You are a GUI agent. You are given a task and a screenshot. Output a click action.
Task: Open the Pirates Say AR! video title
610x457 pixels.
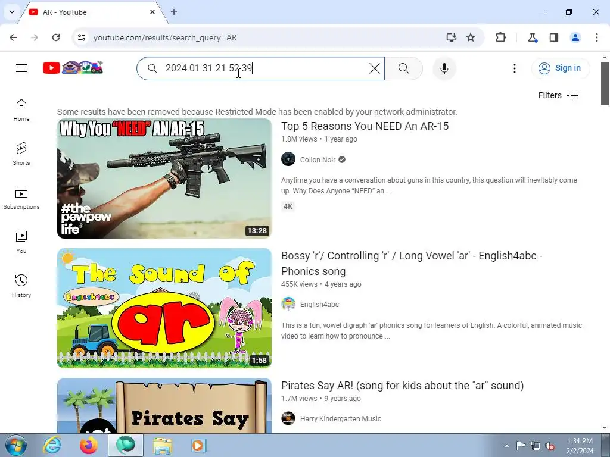click(402, 386)
